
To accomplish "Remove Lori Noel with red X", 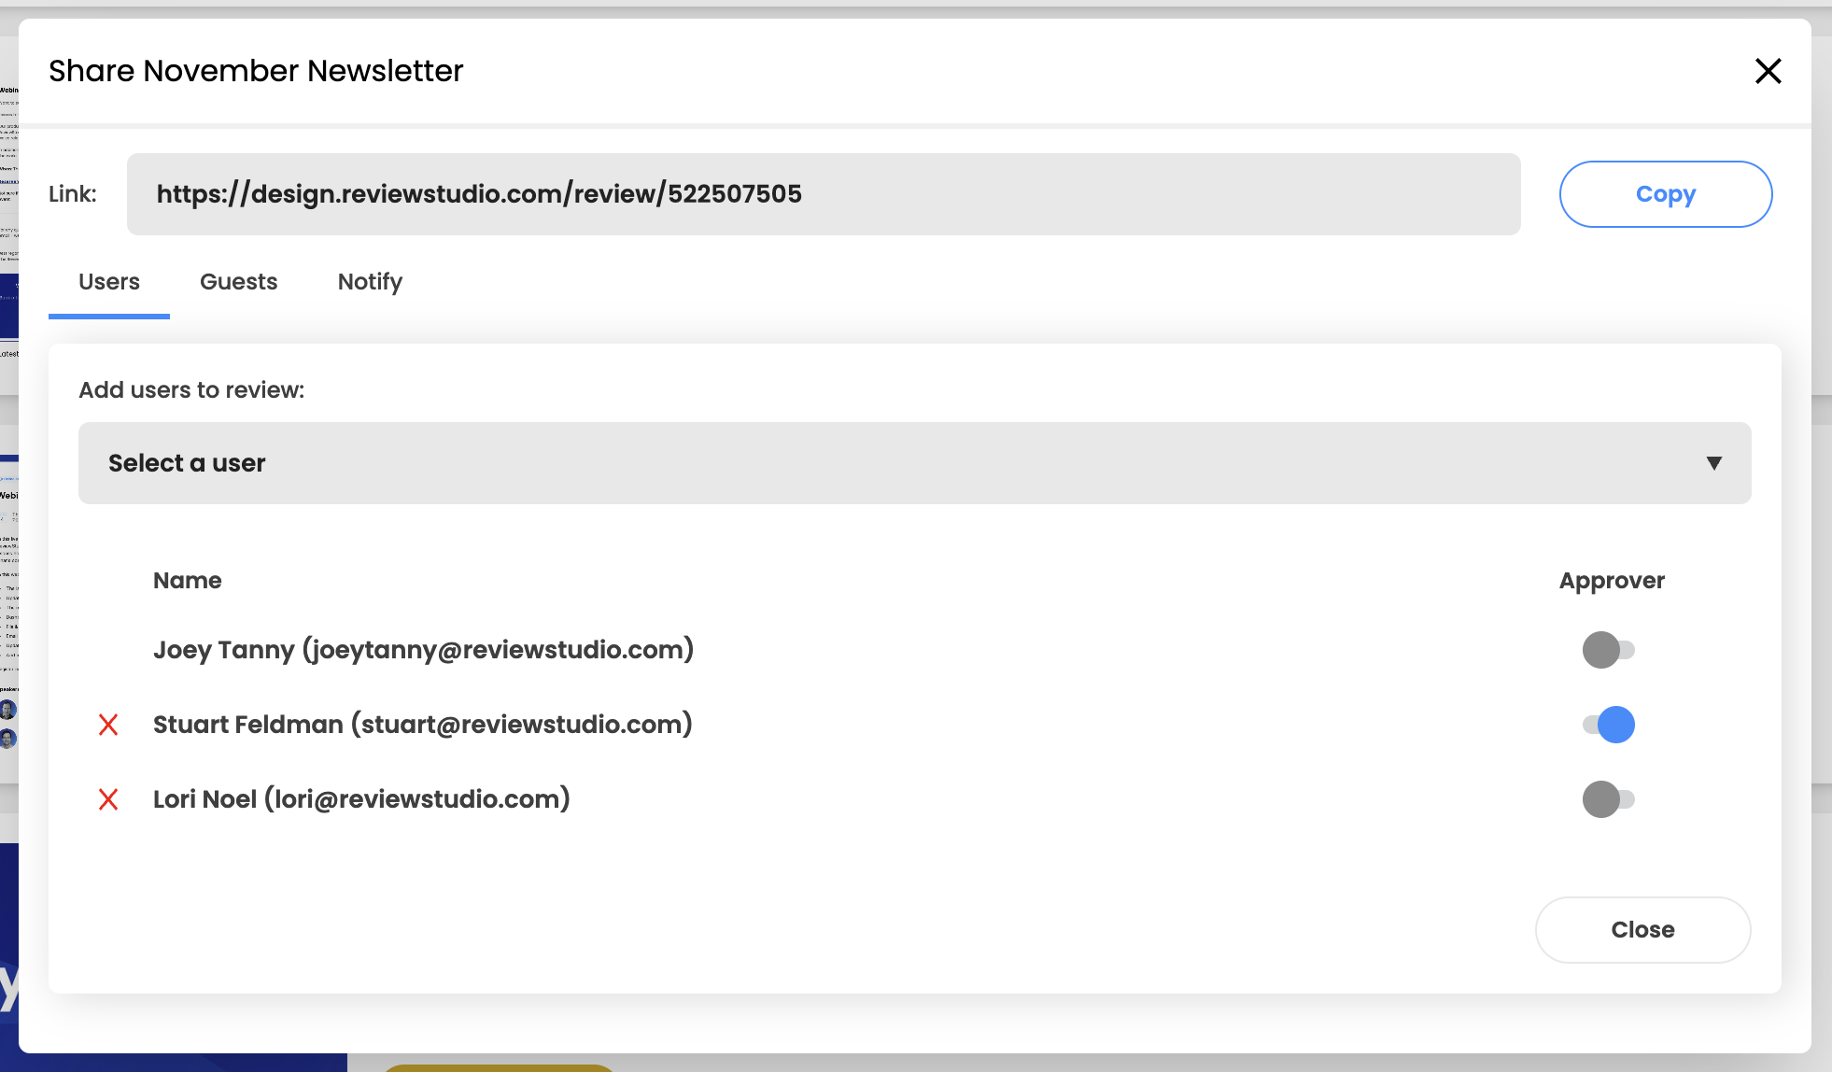I will pyautogui.click(x=108, y=799).
